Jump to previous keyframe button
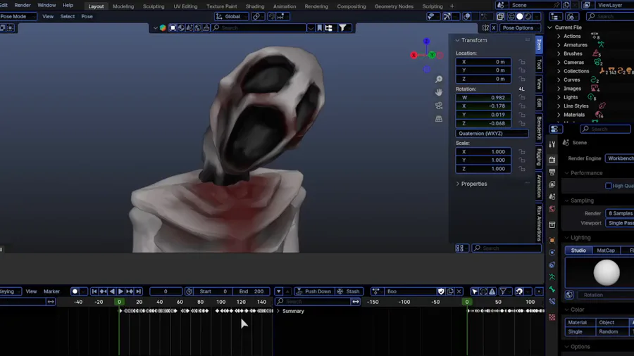Screen dimensions: 634x356 [103, 291]
